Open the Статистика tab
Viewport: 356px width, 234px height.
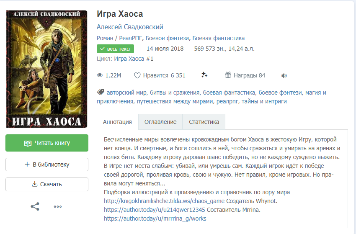point(204,122)
